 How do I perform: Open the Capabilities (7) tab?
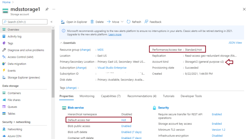111,96
